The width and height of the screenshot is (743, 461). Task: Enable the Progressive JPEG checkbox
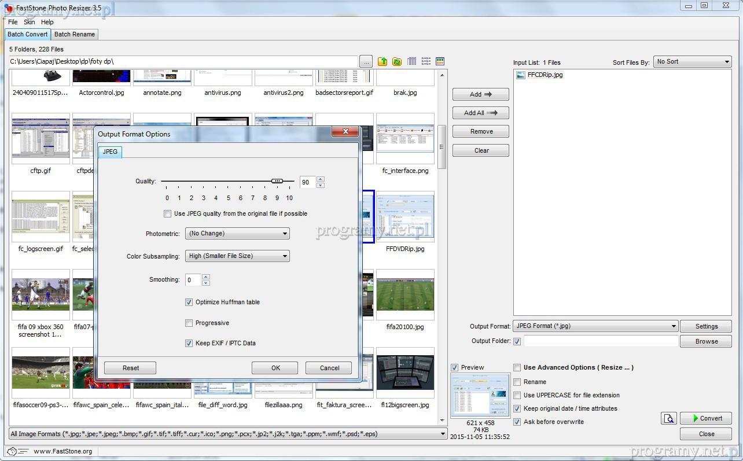(189, 323)
